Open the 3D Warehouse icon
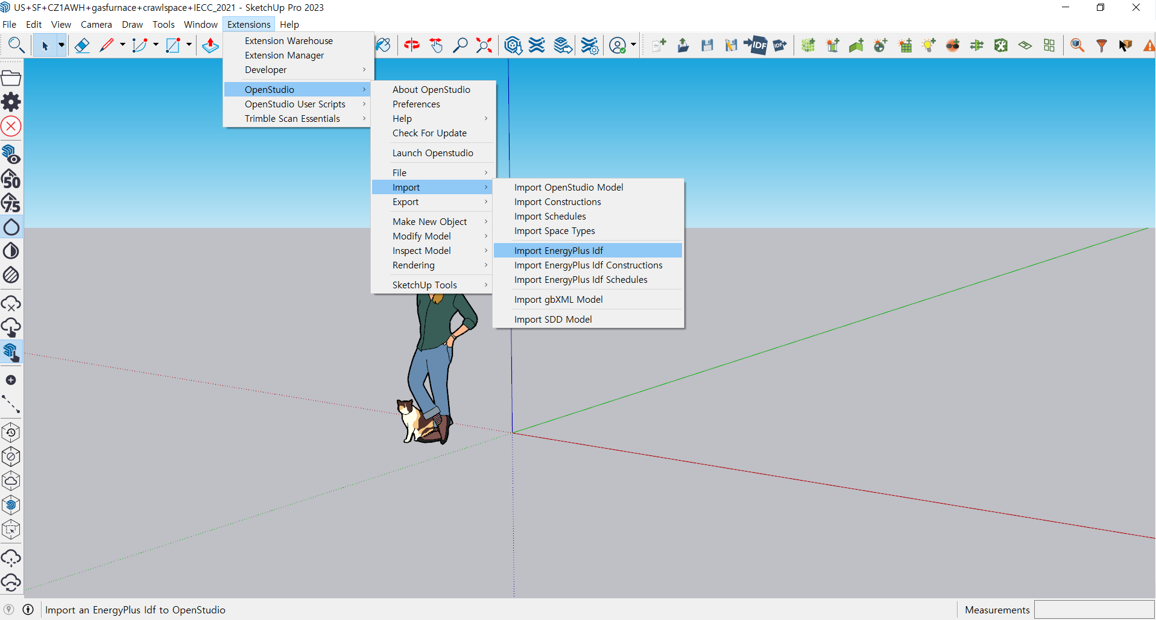 click(x=513, y=45)
